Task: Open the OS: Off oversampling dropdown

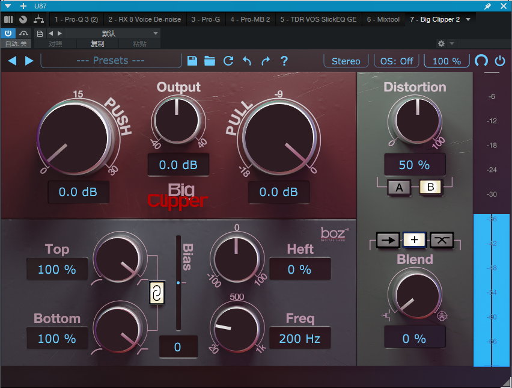Action: [x=397, y=61]
